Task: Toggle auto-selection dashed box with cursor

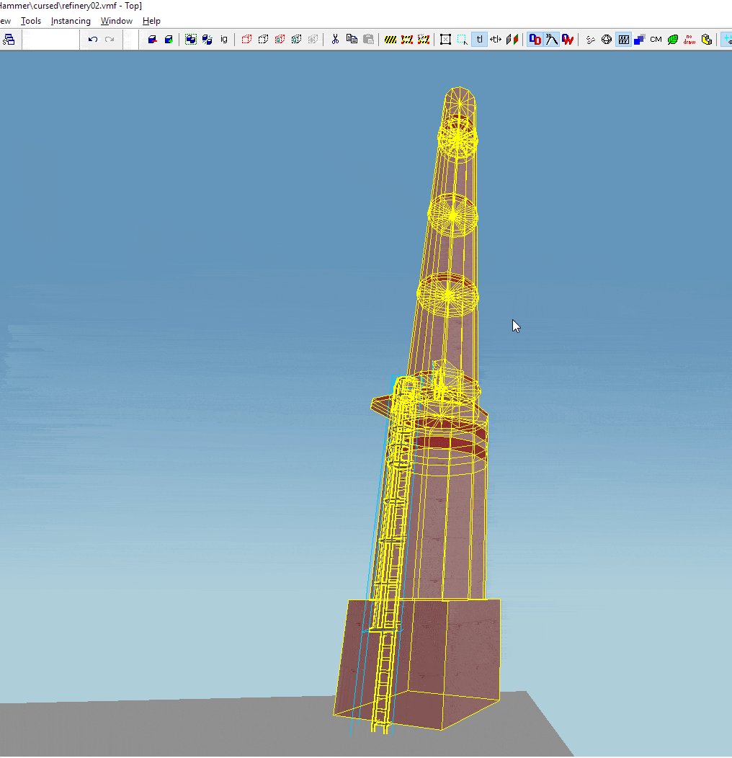Action: 463,39
